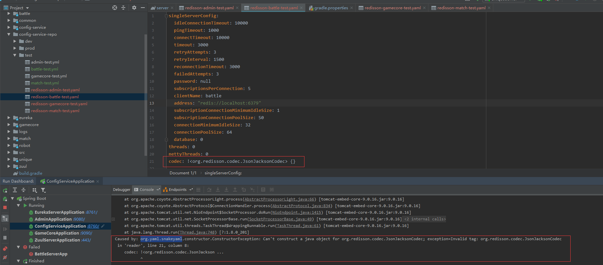Select BattleServerApp under Failed
Viewport: 603px width, 265px height.
(51, 254)
